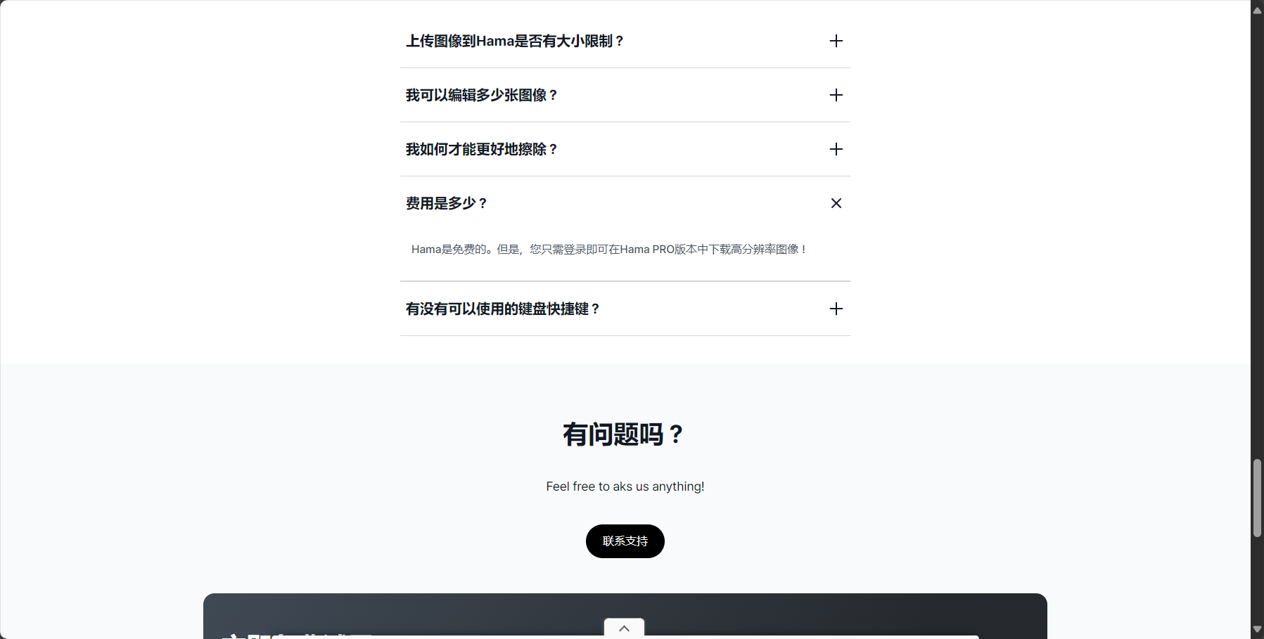Viewport: 1264px width, 639px height.
Task: Expand the 上传图像到Hama是否有大小限制 question
Action: (625, 41)
